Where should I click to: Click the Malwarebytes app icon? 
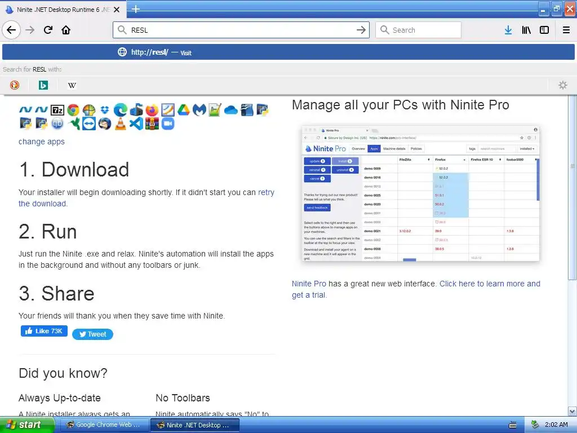coord(199,110)
